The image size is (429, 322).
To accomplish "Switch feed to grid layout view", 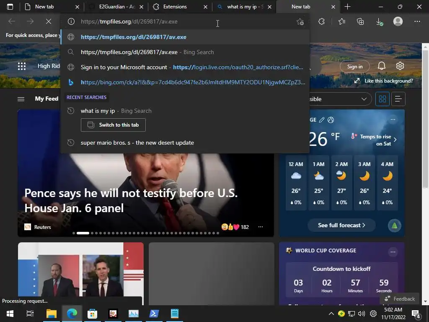I will [382, 99].
